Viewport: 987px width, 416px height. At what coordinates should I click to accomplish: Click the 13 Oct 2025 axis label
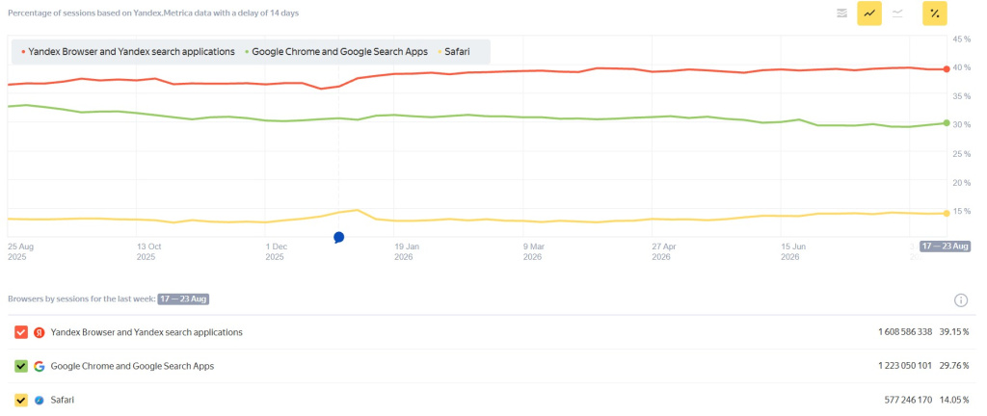coord(149,251)
